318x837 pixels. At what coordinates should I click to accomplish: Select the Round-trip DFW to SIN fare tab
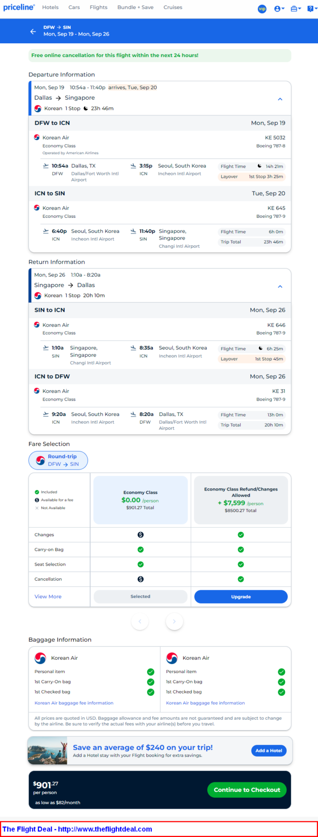(58, 460)
